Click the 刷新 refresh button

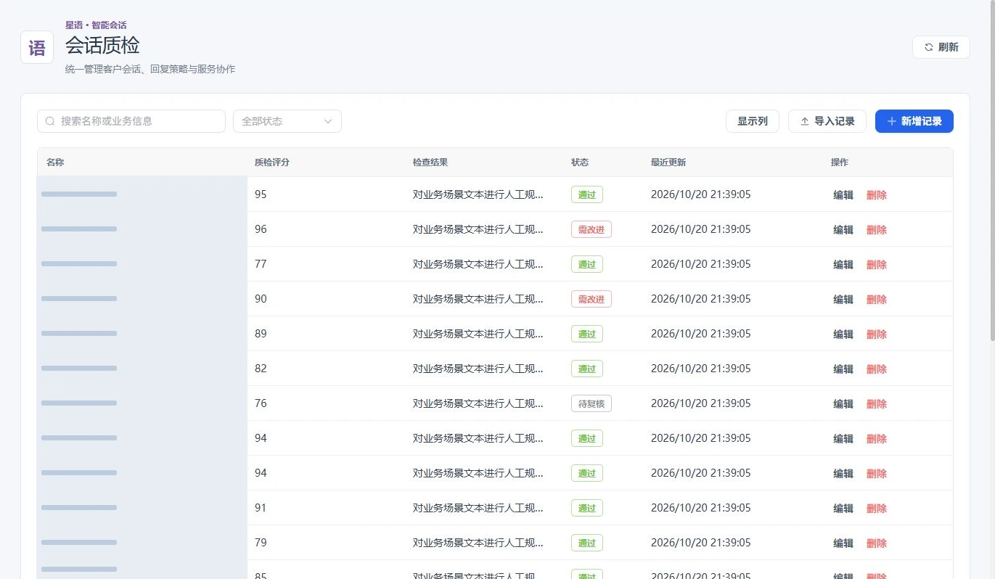(x=941, y=47)
